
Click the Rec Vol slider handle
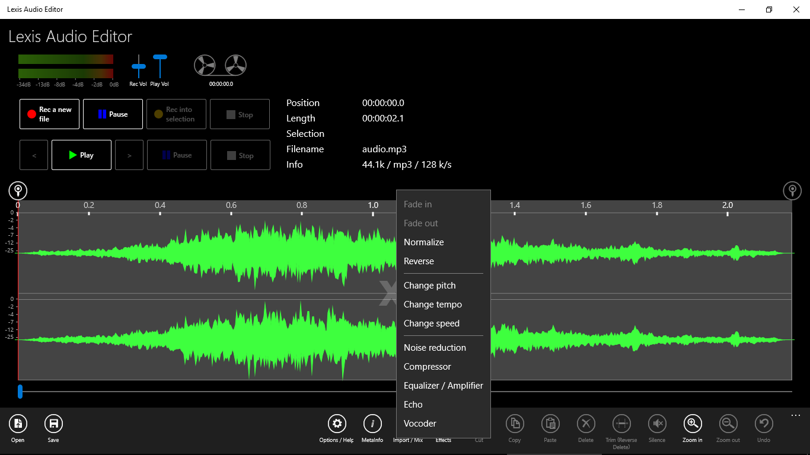[x=138, y=66]
